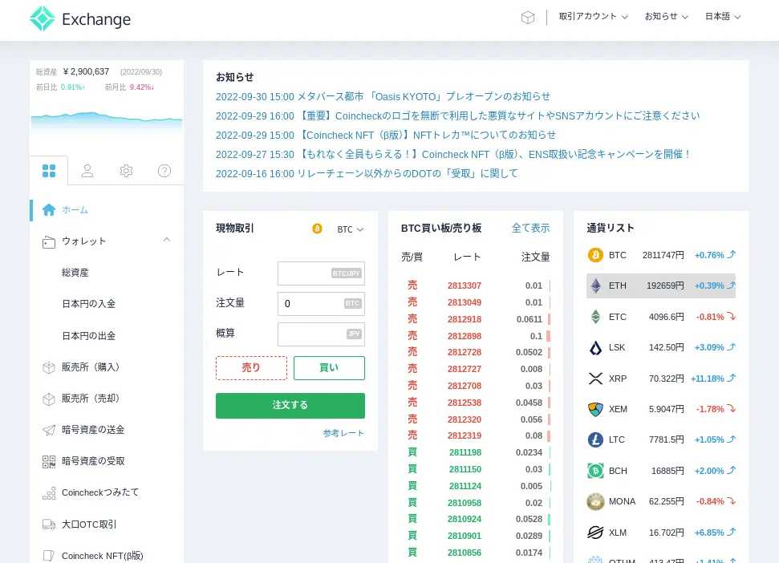Select 総資産 in the wallet submenu
Image resolution: width=779 pixels, height=563 pixels.
[x=75, y=273]
